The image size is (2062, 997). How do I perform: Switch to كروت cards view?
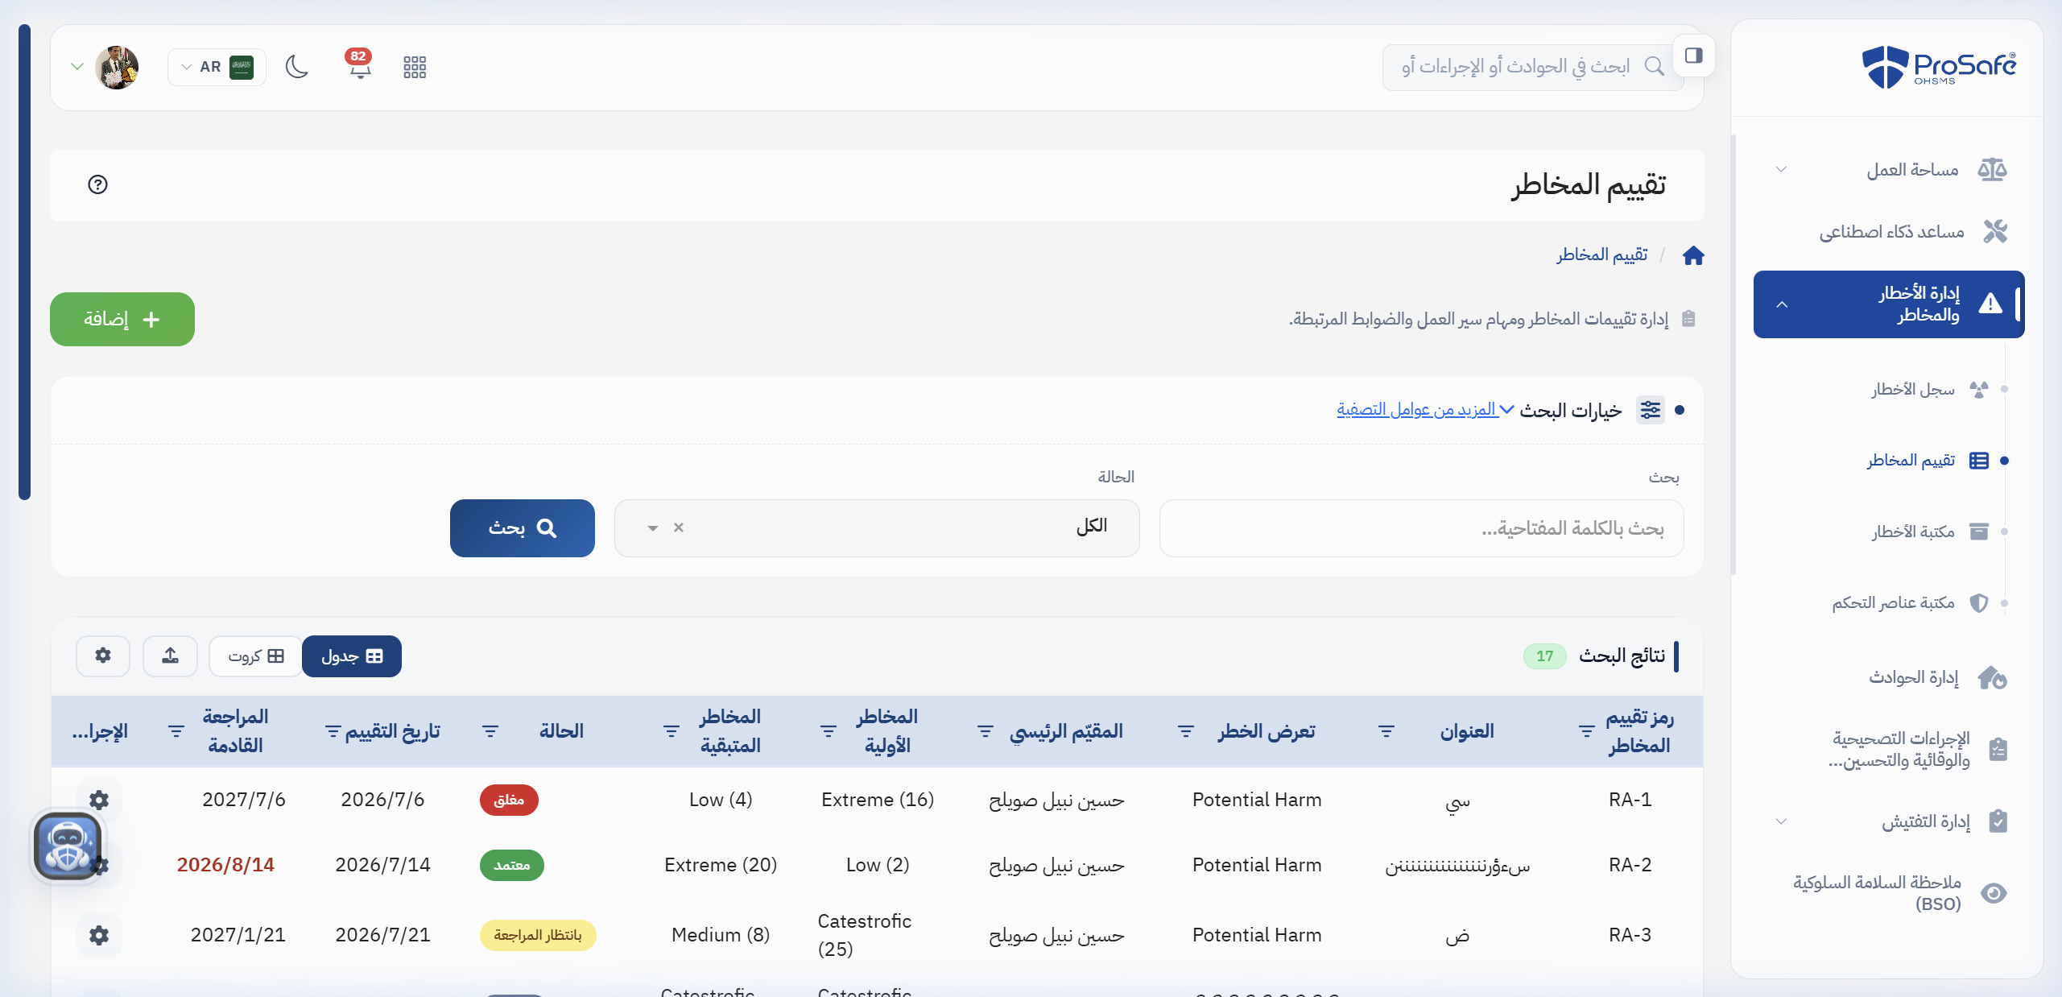tap(255, 656)
